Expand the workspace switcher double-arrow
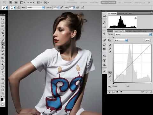 [149, 2]
